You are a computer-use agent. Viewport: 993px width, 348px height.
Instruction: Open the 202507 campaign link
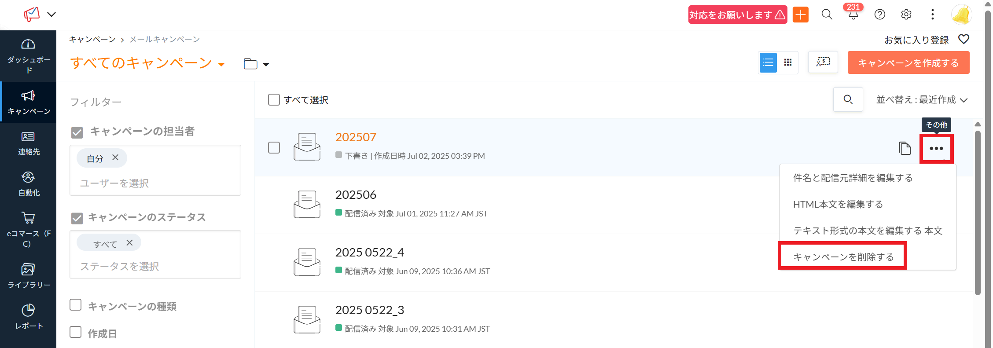(356, 137)
